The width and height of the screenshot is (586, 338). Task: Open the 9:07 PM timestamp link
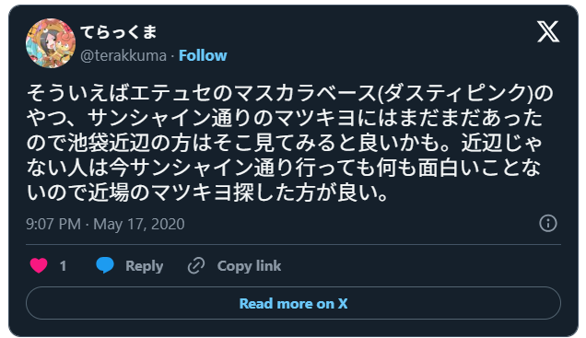click(53, 224)
